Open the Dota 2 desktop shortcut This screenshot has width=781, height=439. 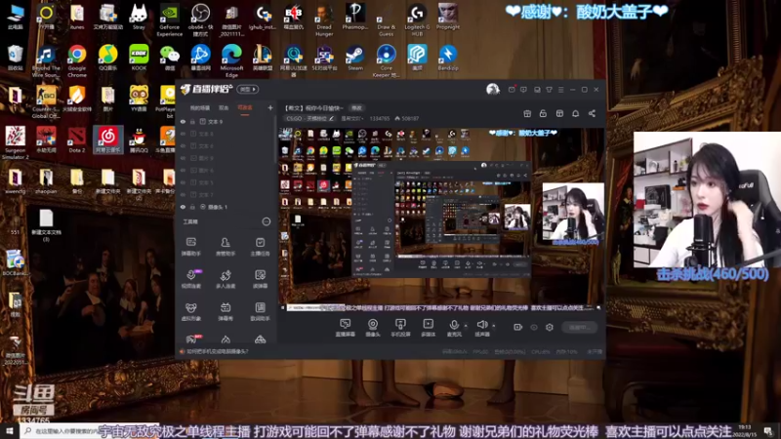click(x=77, y=140)
